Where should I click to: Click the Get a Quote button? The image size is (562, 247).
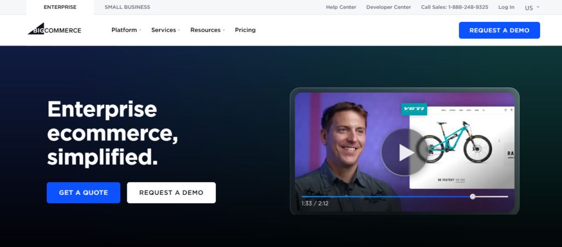pos(83,193)
